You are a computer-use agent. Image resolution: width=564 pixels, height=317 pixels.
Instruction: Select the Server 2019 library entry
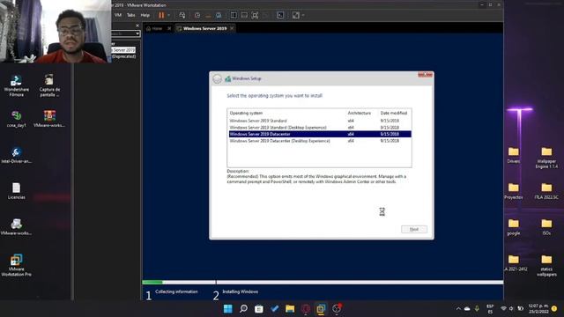[x=123, y=50]
